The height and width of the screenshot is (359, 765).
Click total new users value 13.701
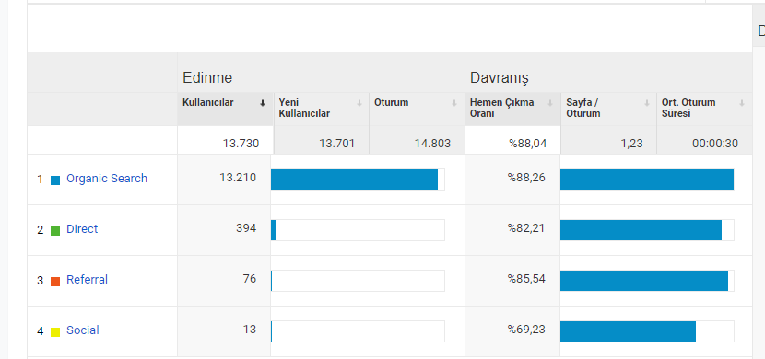pyautogui.click(x=336, y=144)
